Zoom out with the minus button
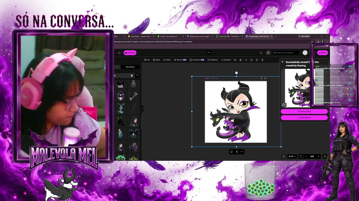 tap(306, 156)
